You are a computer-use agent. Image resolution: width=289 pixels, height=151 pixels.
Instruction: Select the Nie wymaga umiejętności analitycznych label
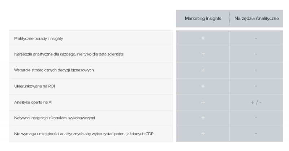click(x=84, y=134)
